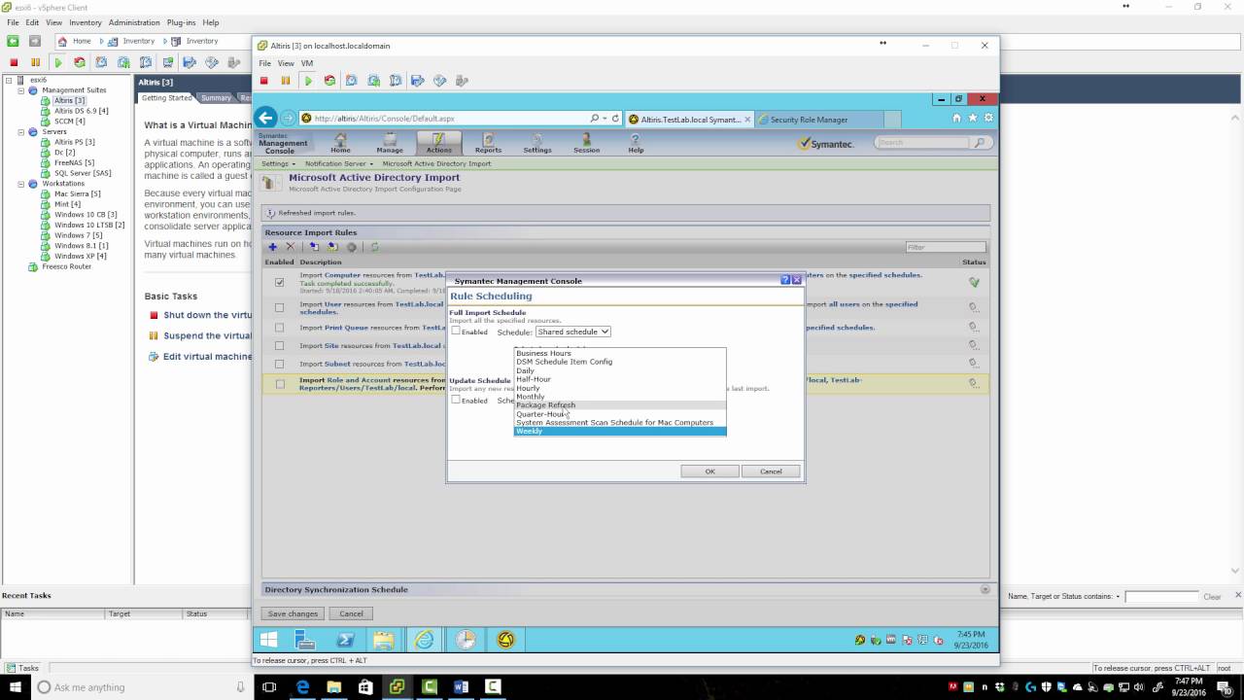Choose Business Hours in the schedule list
The height and width of the screenshot is (700, 1244).
click(x=620, y=353)
